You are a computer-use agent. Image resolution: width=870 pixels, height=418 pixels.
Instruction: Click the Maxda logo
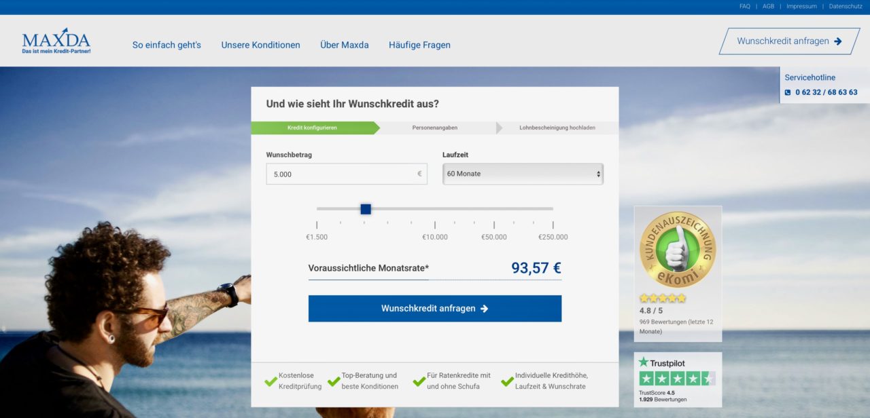[x=56, y=41]
